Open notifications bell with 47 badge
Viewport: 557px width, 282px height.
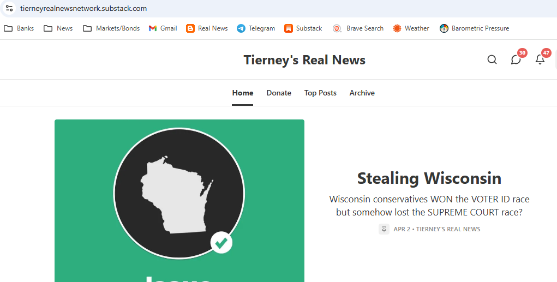click(540, 59)
